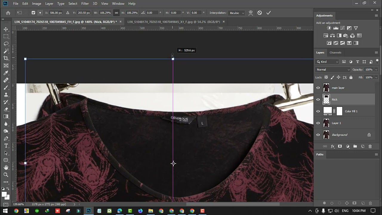Image resolution: width=382 pixels, height=215 pixels.
Task: Open the Adjustments panel menu
Action: pos(376,16)
